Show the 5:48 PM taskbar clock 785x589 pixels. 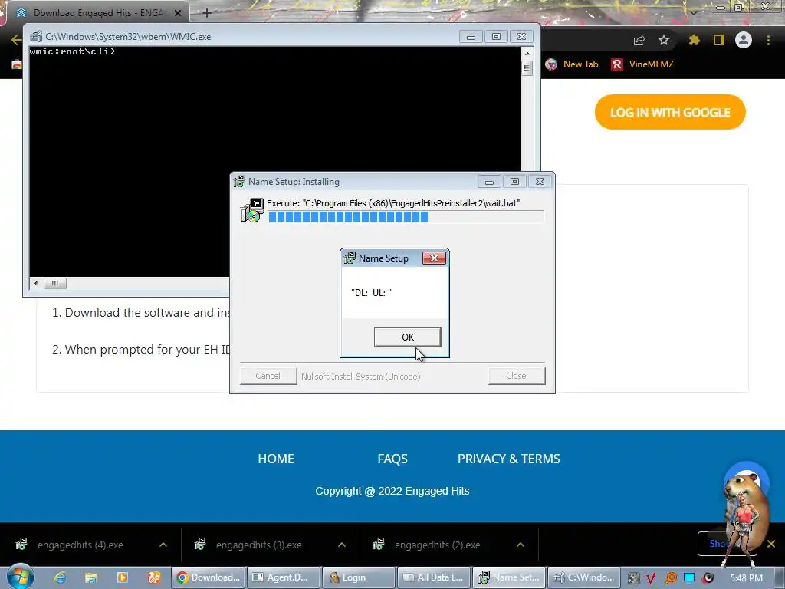(x=746, y=578)
